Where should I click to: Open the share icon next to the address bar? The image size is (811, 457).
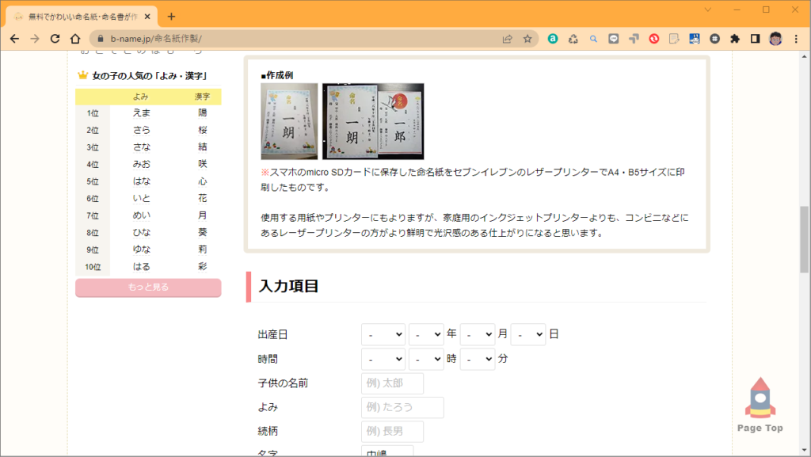point(507,38)
